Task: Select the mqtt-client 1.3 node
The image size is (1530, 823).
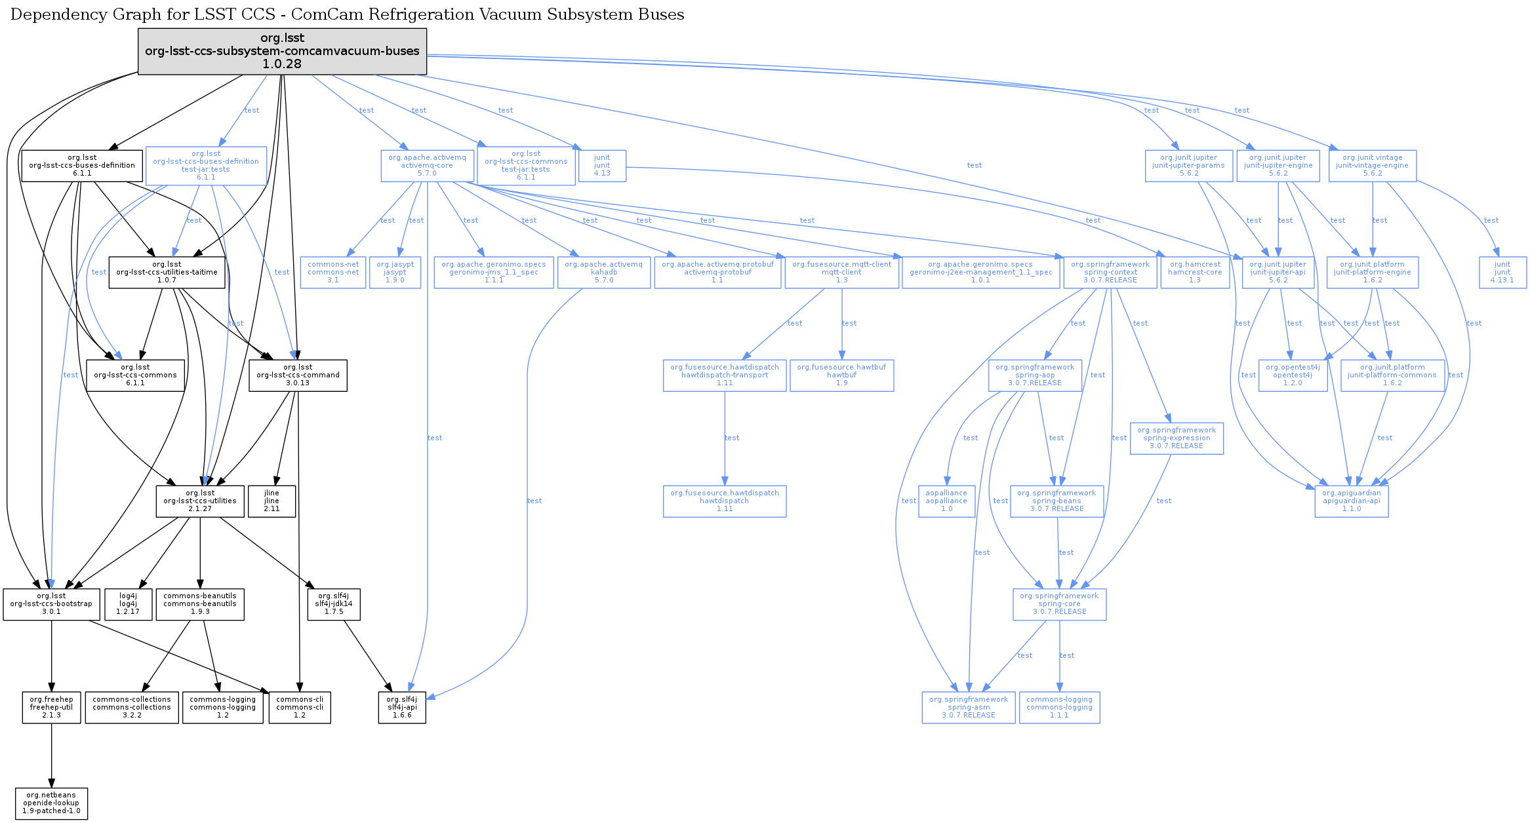Action: point(841,272)
